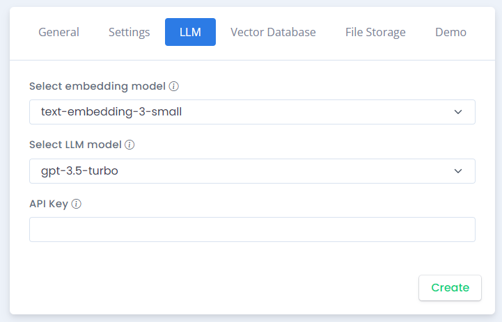
Task: Click the embedding model info icon
Action: 174,86
